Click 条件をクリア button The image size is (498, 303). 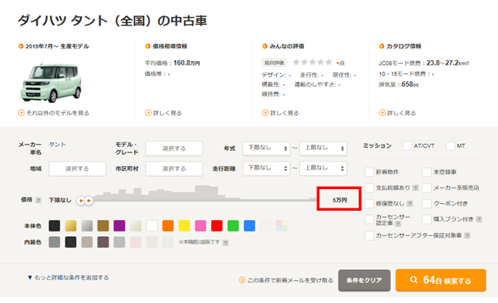coord(364,281)
